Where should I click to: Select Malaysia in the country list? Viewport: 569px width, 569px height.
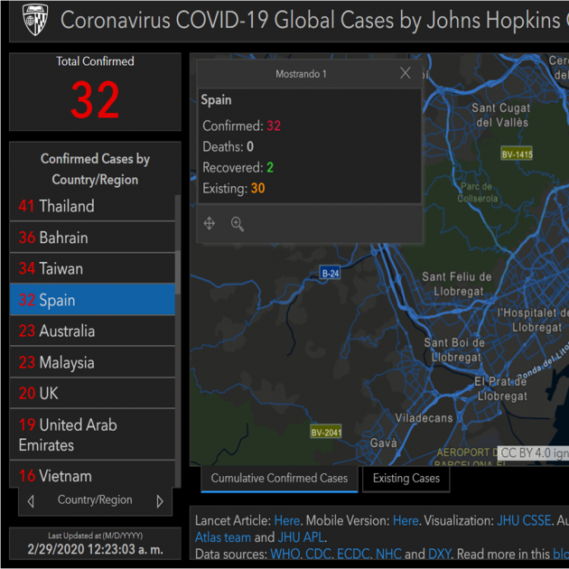click(92, 362)
